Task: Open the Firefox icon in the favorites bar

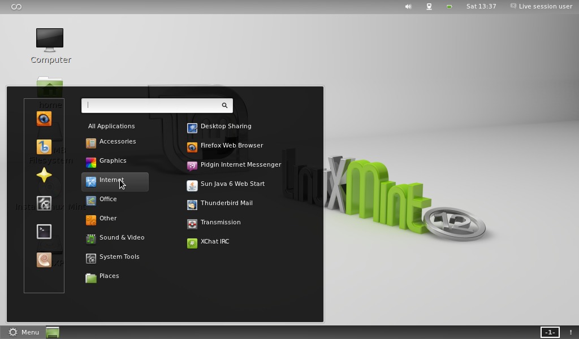Action: pos(44,119)
